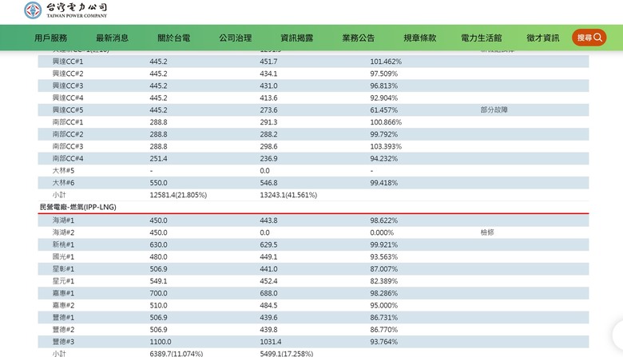Click the 688.0 output for 嘉惠#1

(x=268, y=293)
